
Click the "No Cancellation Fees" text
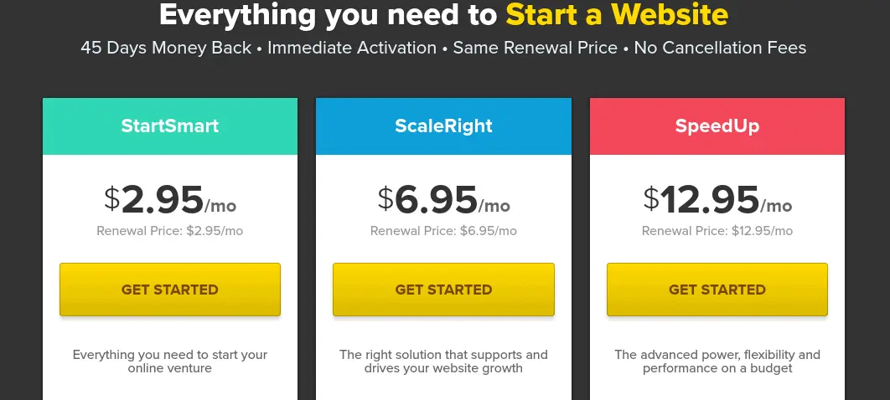720,48
